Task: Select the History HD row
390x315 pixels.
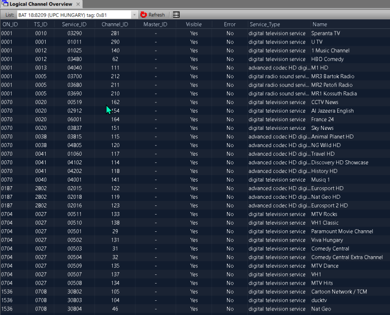Action: [x=195, y=171]
